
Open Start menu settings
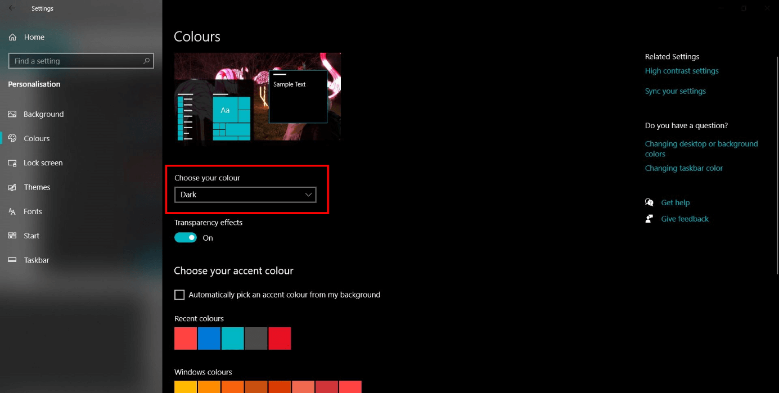click(x=31, y=235)
